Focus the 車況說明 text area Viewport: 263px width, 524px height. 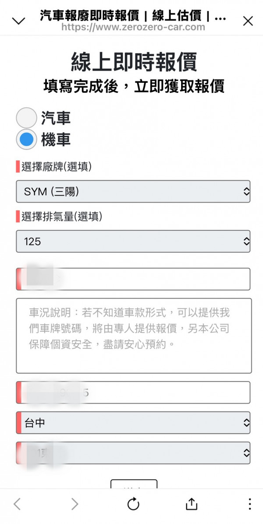[134, 336]
